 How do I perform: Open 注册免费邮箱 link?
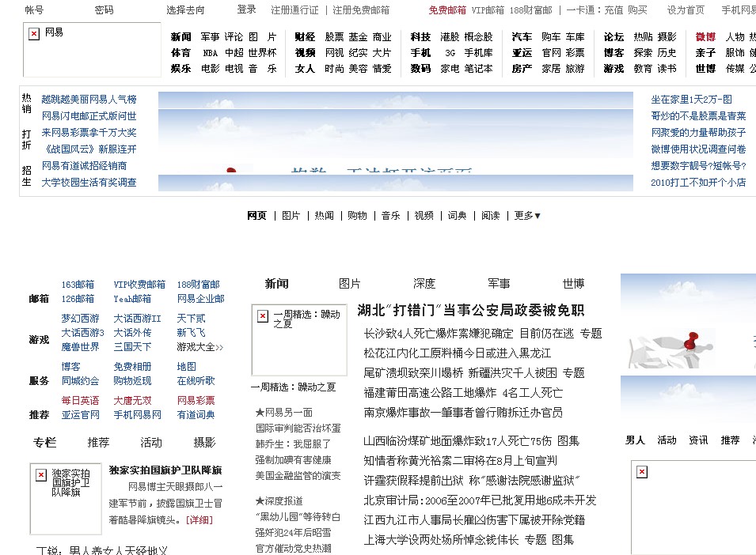point(361,10)
